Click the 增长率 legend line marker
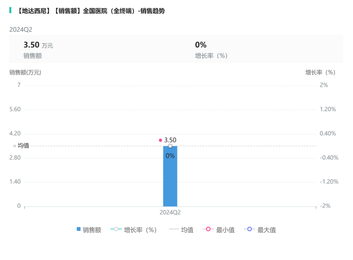This screenshot has width=353, height=260. click(x=116, y=229)
